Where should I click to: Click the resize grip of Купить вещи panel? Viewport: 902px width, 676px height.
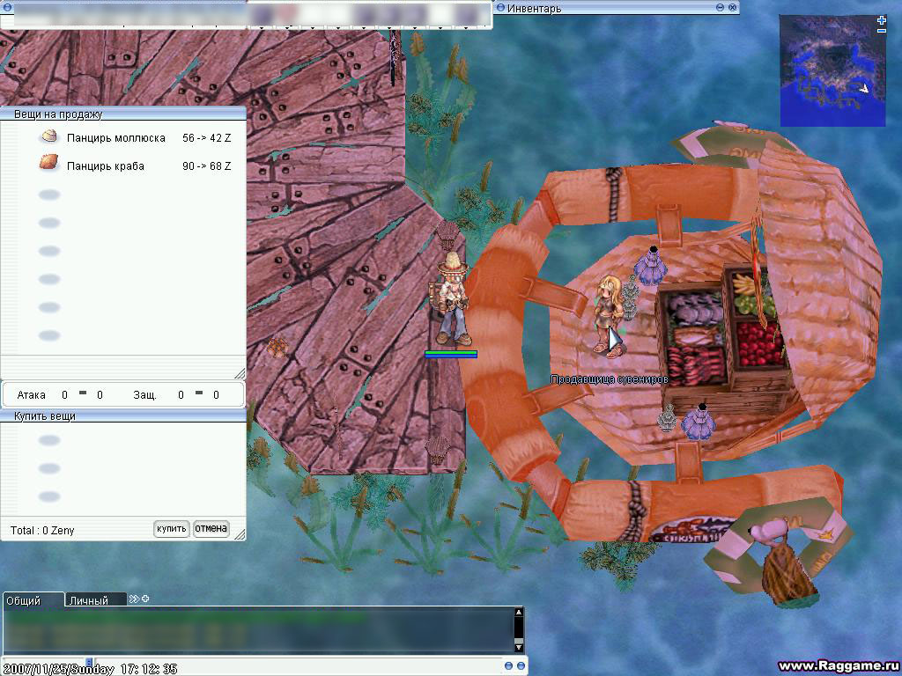coord(240,534)
